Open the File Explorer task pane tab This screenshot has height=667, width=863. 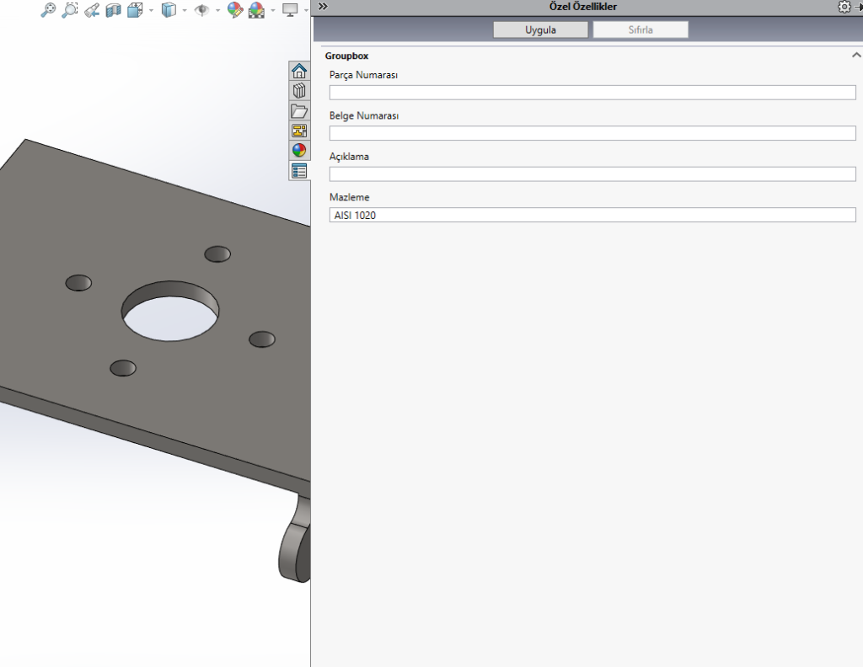pos(299,111)
